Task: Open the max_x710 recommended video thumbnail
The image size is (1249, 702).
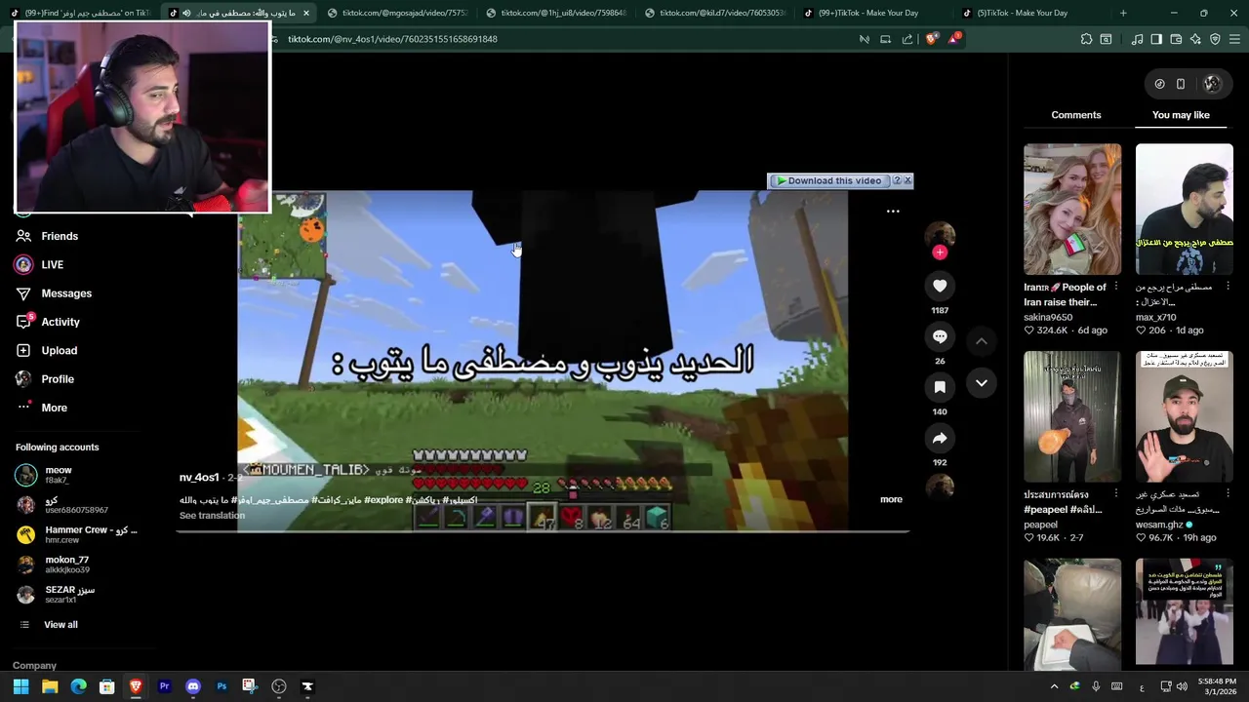Action: [x=1185, y=210]
